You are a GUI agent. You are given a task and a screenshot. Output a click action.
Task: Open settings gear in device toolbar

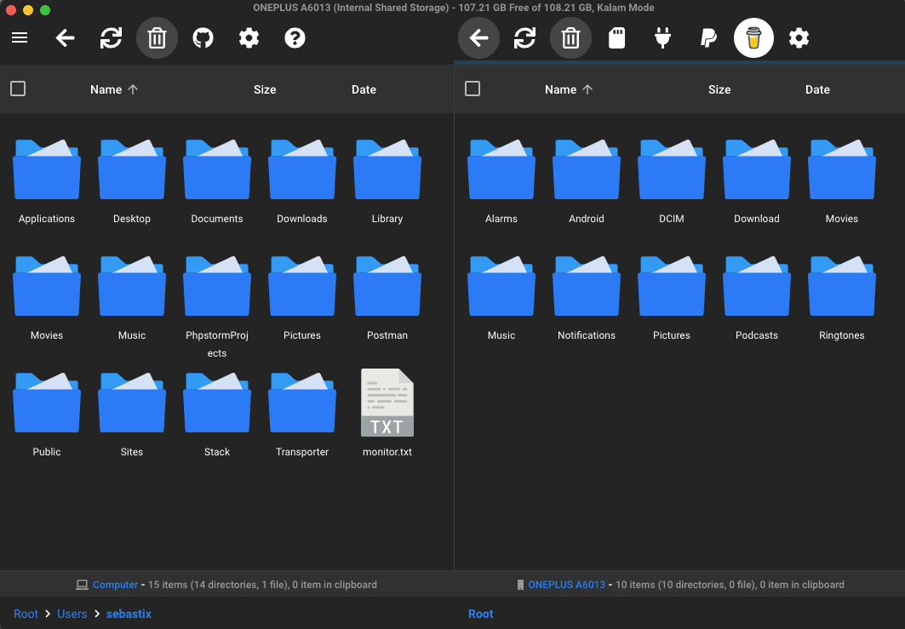[799, 38]
